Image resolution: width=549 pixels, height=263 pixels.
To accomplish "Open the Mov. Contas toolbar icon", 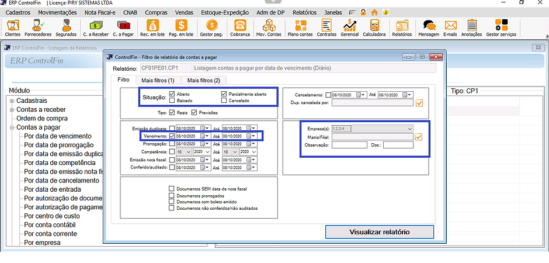I will tap(269, 28).
